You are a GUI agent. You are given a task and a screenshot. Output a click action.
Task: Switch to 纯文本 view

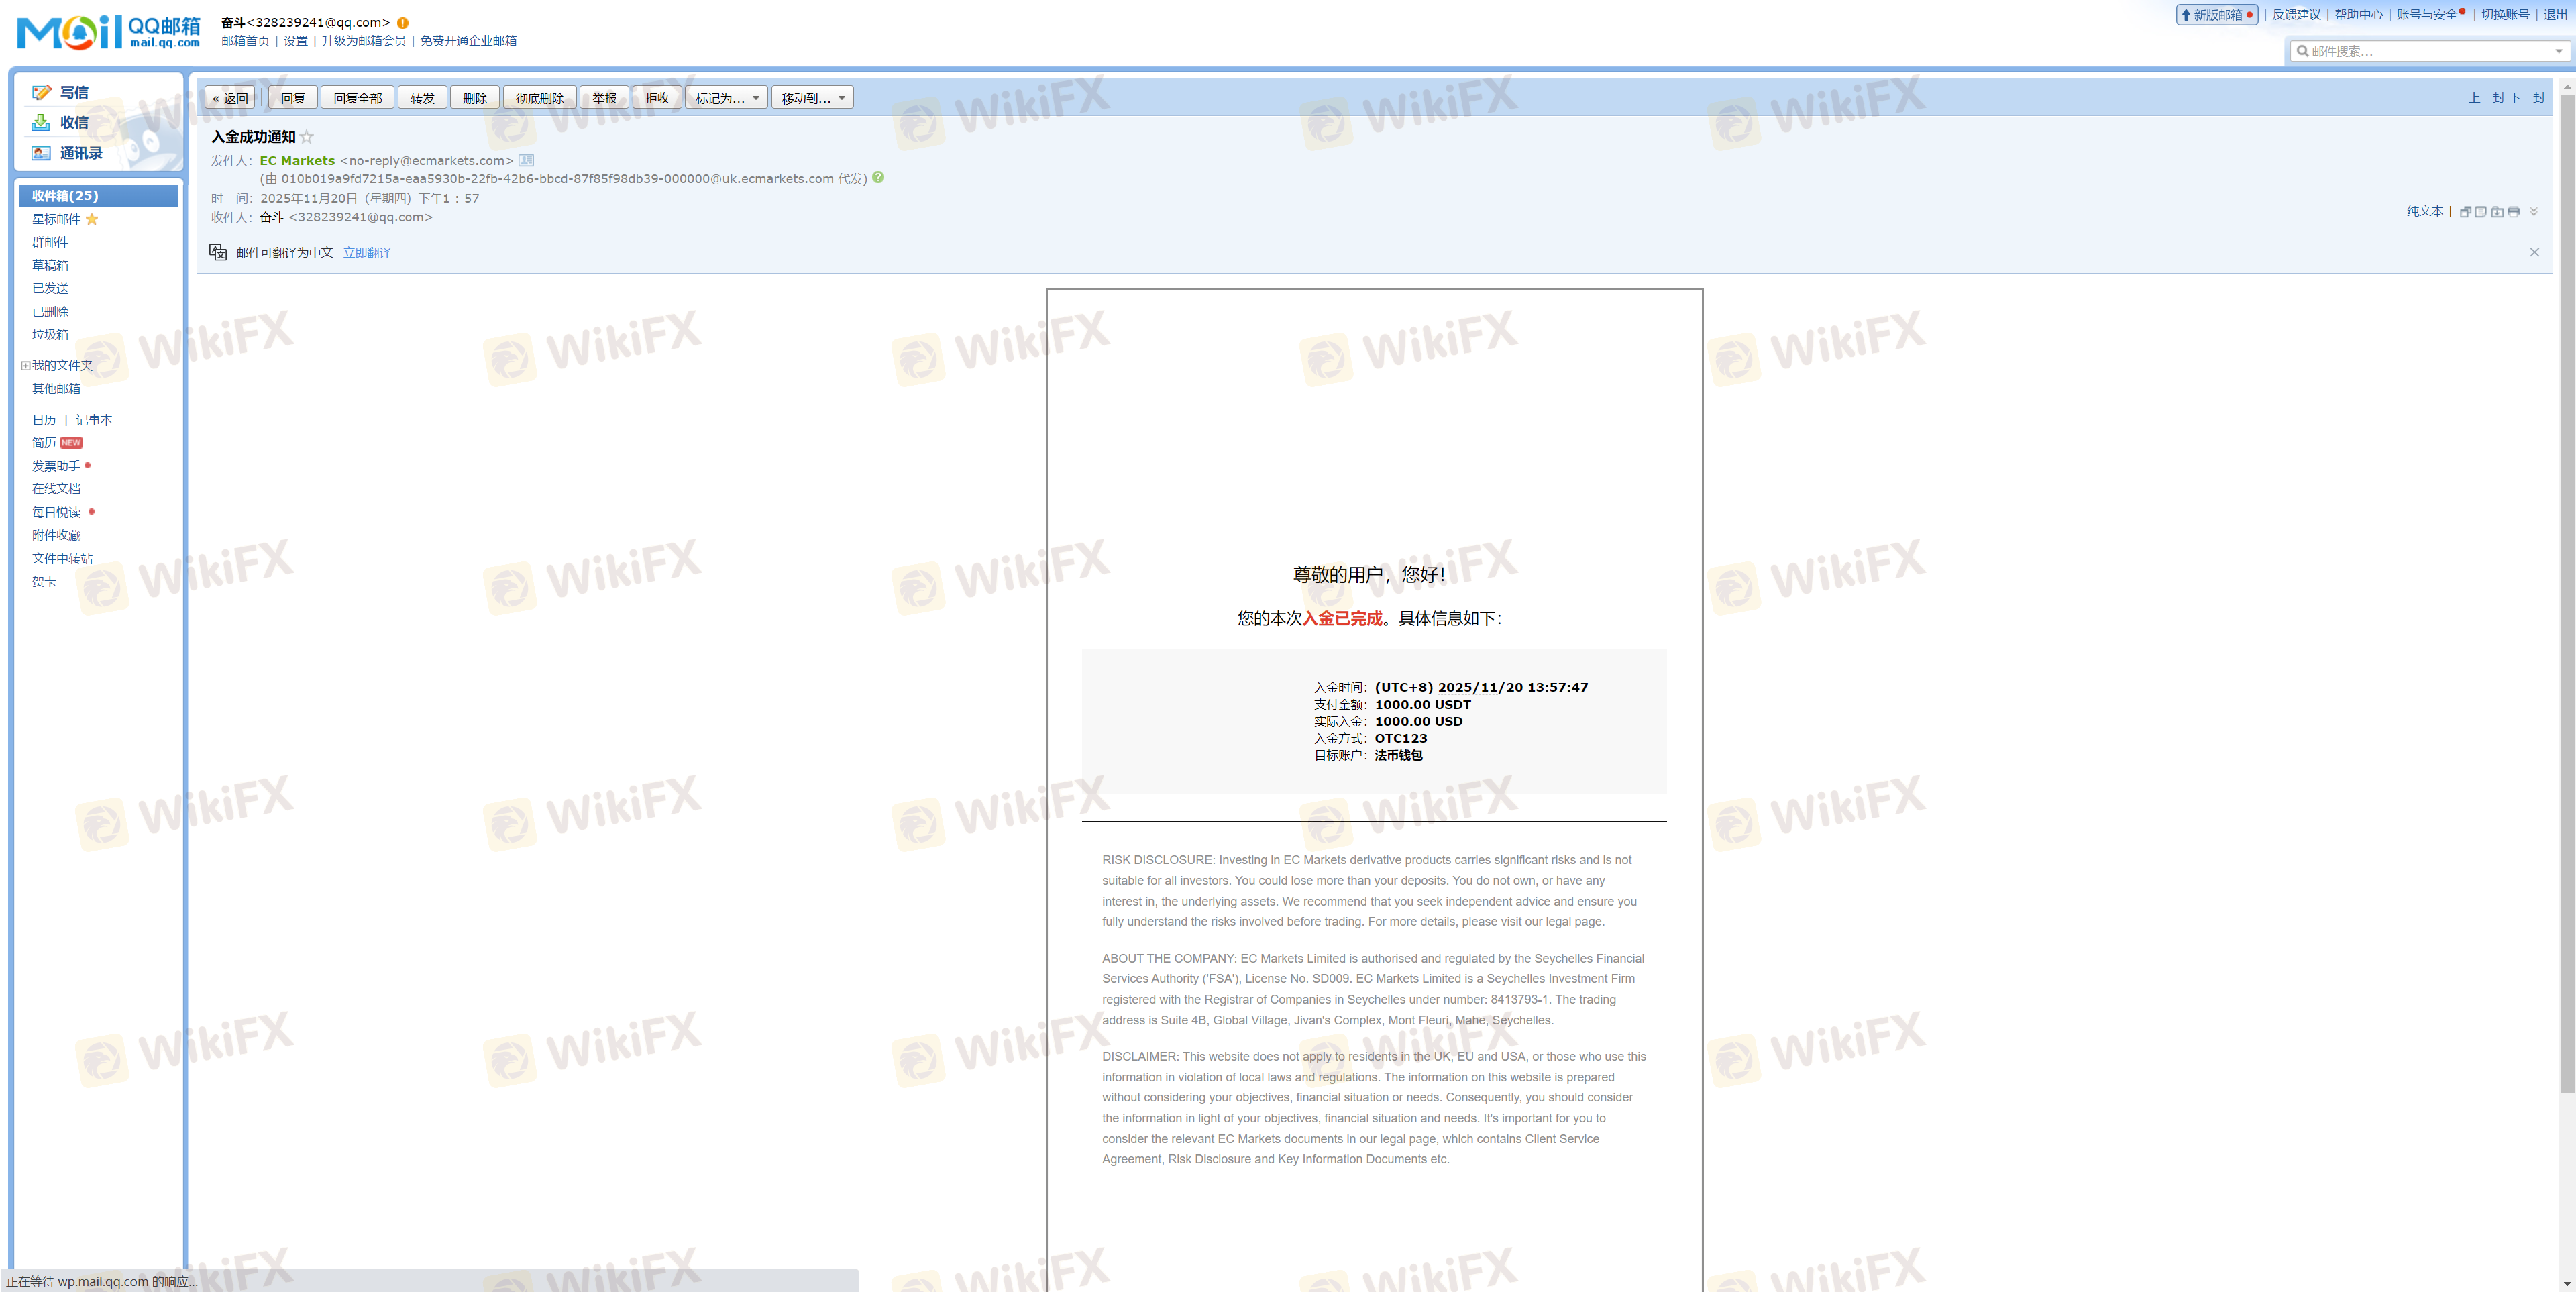[x=2424, y=211]
